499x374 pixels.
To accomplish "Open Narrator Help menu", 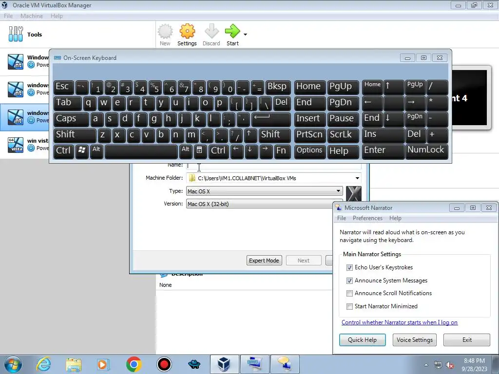I will (x=395, y=218).
